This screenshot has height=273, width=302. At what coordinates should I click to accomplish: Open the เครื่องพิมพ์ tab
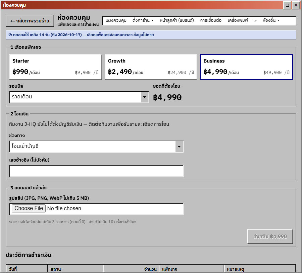(x=238, y=20)
